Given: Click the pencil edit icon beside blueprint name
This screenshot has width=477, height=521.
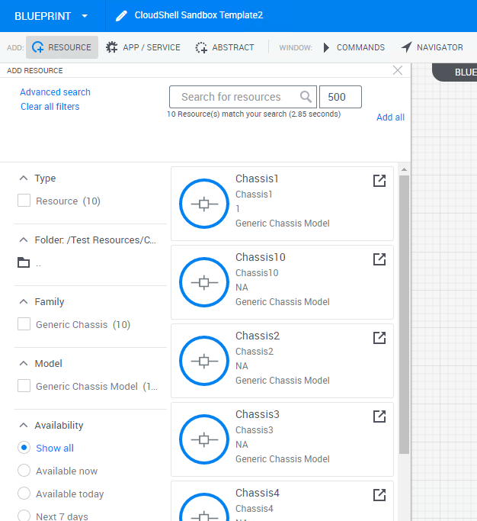Looking at the screenshot, I should coord(121,15).
